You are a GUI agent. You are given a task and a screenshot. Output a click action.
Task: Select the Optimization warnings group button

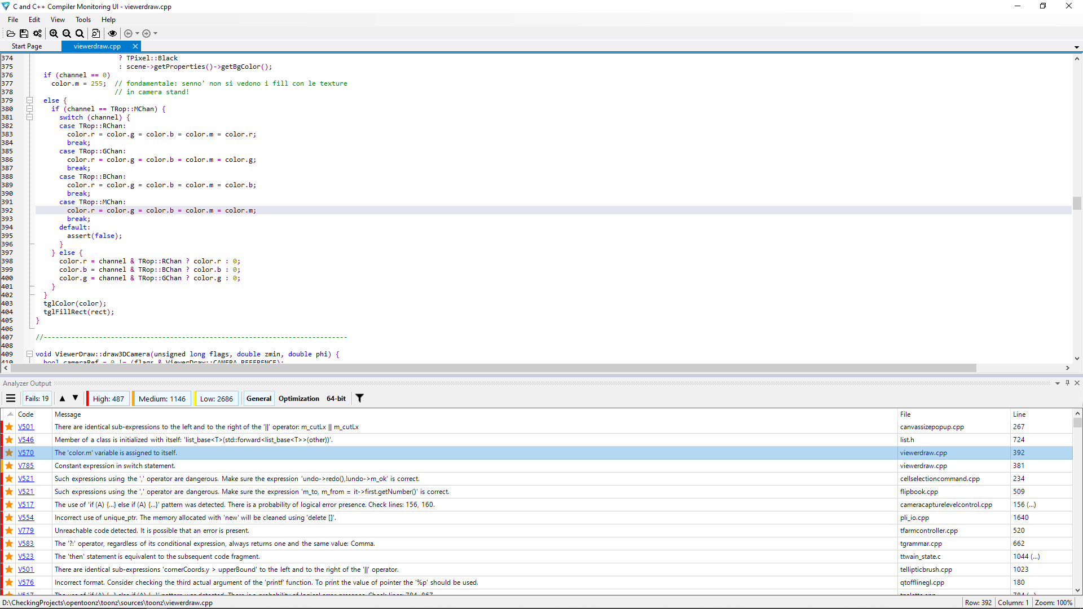click(299, 399)
